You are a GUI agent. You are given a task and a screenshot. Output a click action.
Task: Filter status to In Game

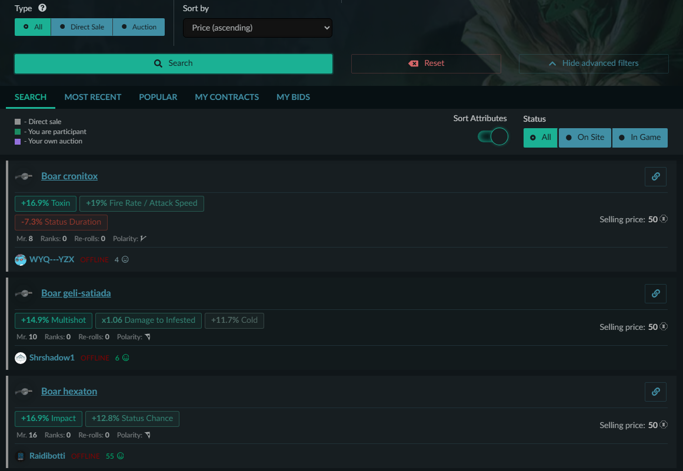click(x=640, y=138)
